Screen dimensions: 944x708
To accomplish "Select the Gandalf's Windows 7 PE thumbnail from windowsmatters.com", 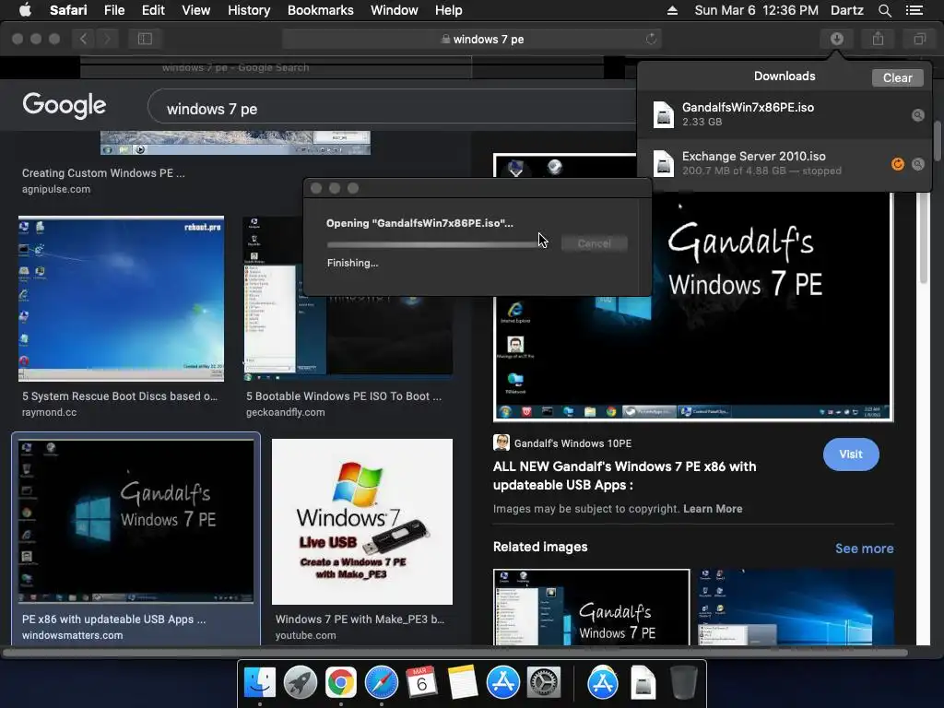I will [136, 522].
